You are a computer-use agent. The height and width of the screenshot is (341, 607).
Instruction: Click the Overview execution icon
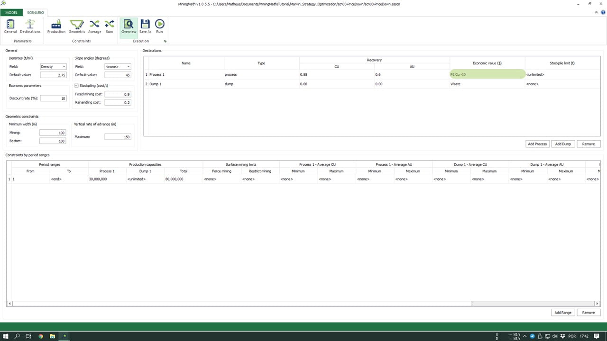click(x=129, y=26)
